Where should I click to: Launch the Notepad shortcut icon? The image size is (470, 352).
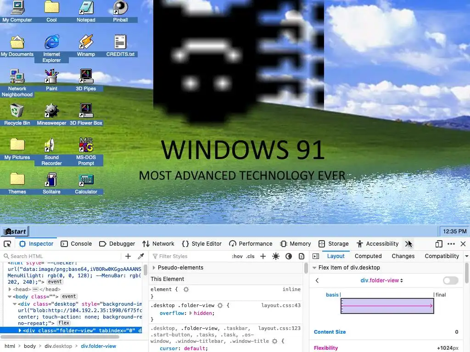coord(86,11)
